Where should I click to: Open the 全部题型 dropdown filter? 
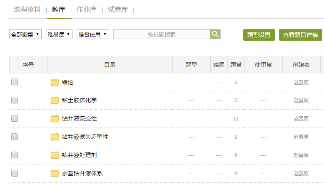coord(25,34)
